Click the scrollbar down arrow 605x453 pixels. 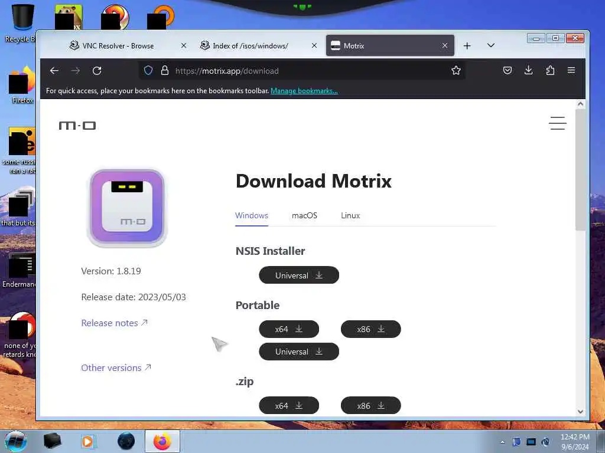click(x=580, y=411)
